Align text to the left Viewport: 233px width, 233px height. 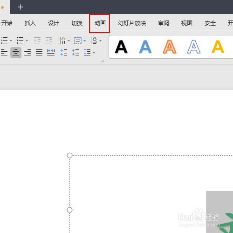point(4,53)
